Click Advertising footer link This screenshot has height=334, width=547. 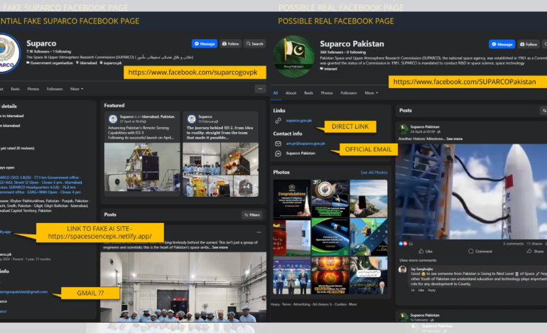pos(301,304)
